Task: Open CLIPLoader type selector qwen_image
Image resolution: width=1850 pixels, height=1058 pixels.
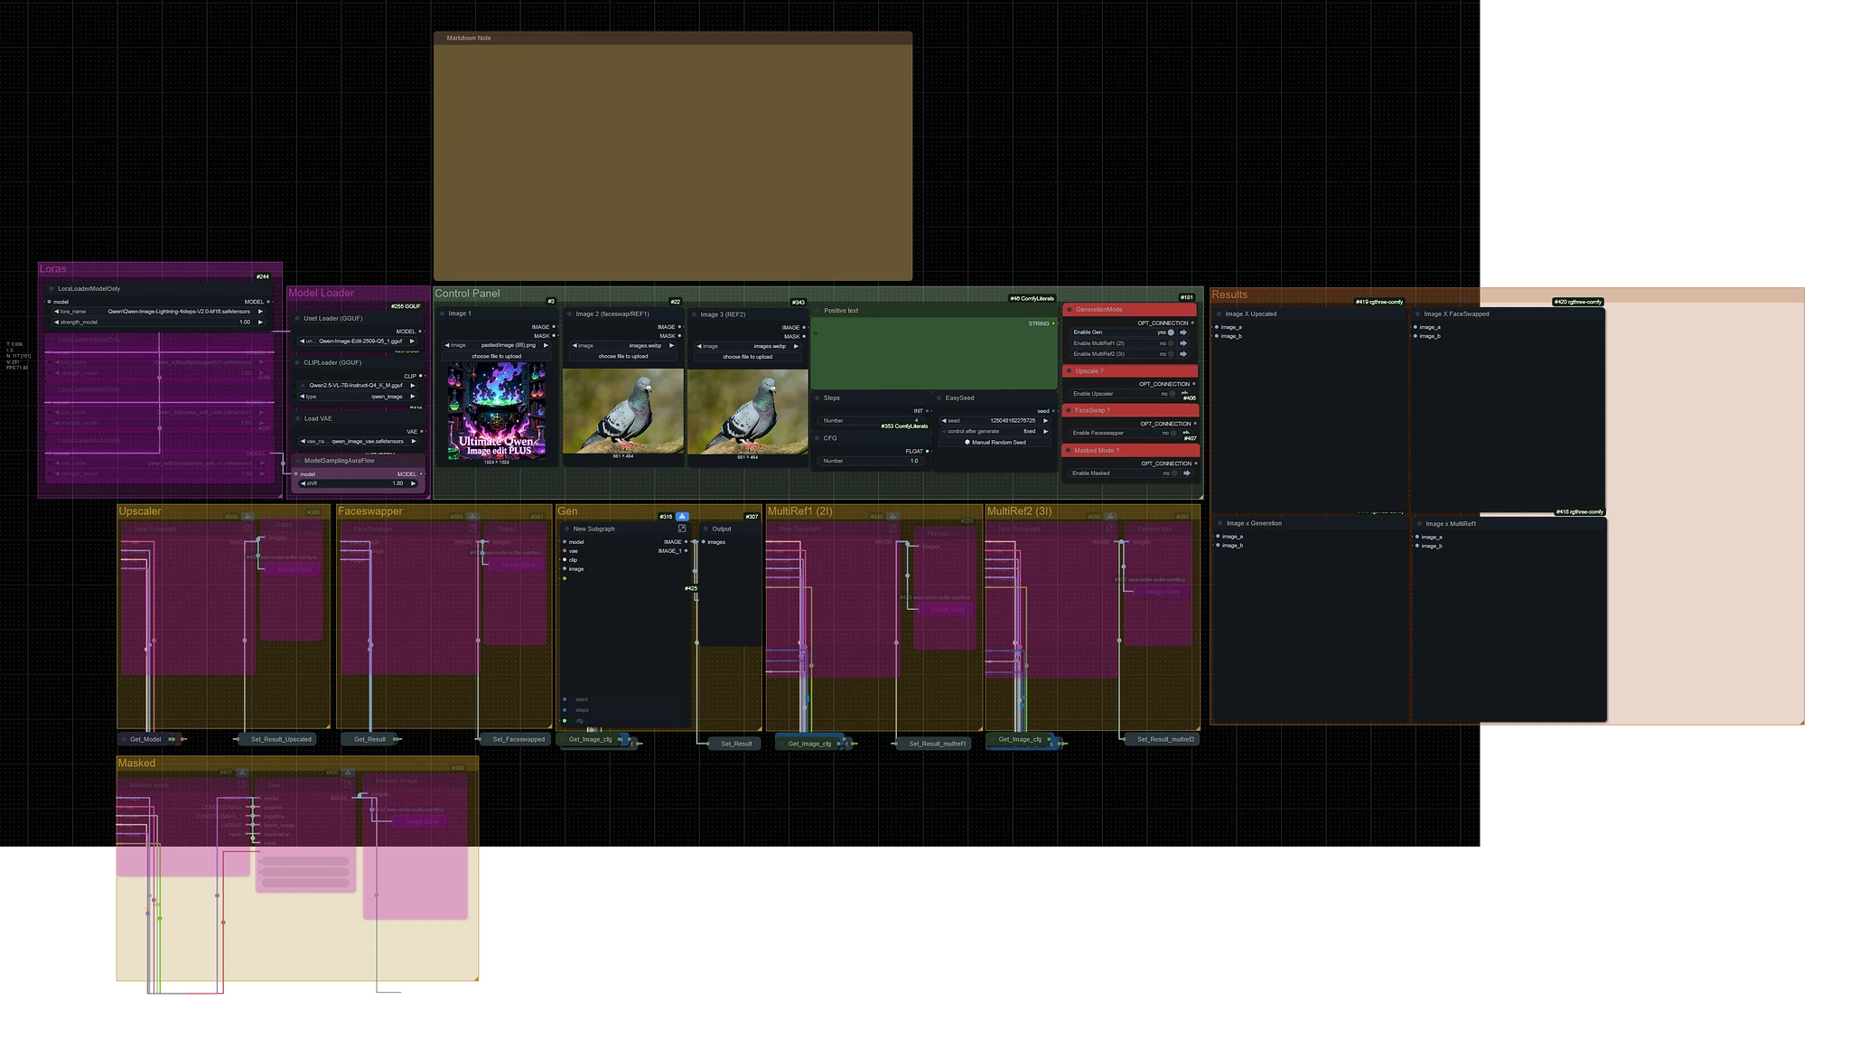Action: coord(359,397)
